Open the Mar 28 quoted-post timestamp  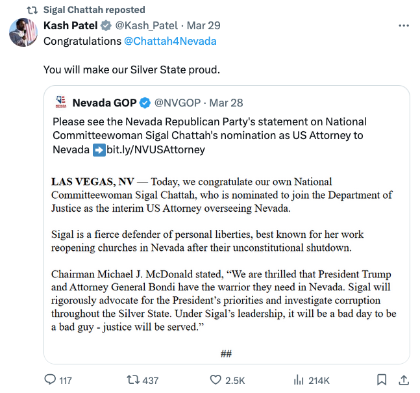click(x=226, y=103)
